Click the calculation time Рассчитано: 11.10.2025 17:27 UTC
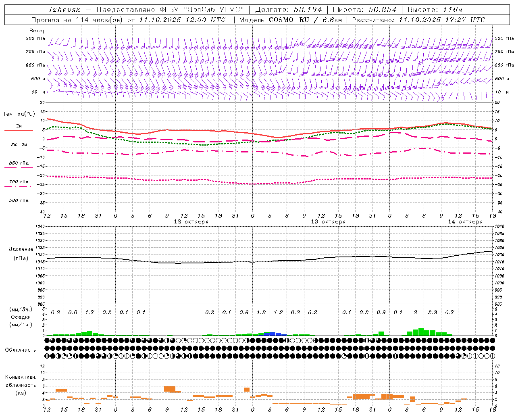The image size is (516, 413). coord(418,20)
